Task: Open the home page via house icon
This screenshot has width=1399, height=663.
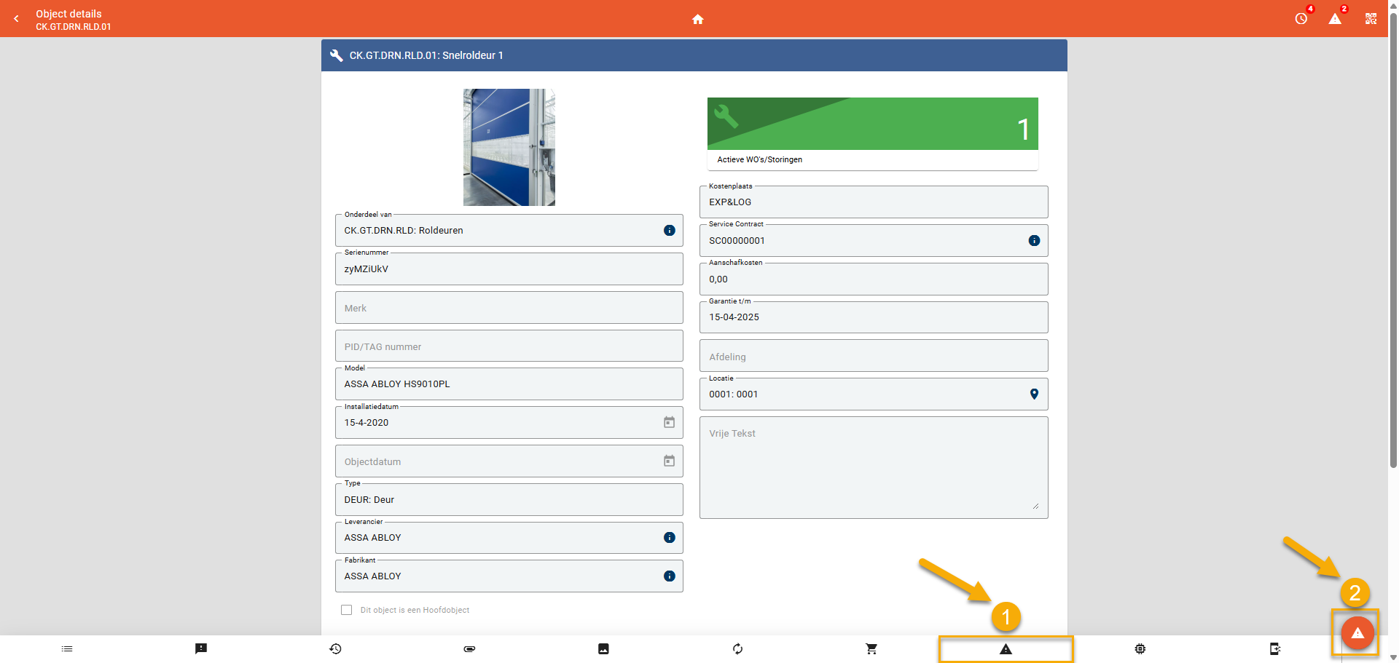Action: pos(697,19)
